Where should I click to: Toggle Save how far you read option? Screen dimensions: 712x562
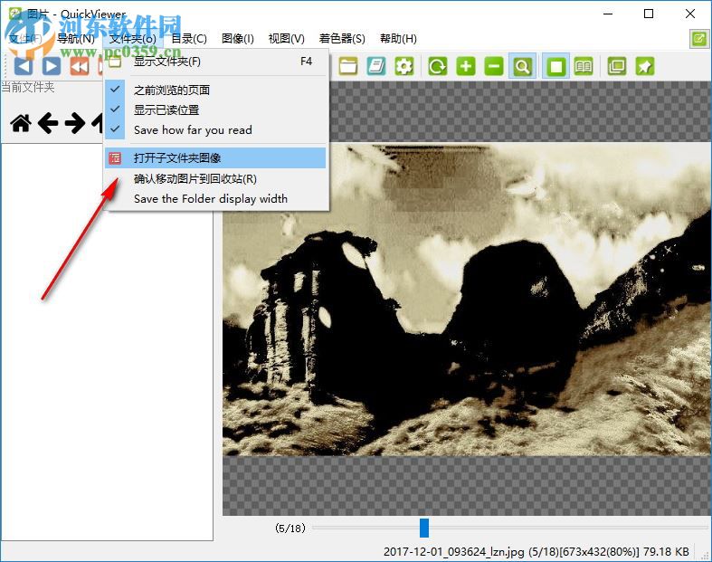215,130
